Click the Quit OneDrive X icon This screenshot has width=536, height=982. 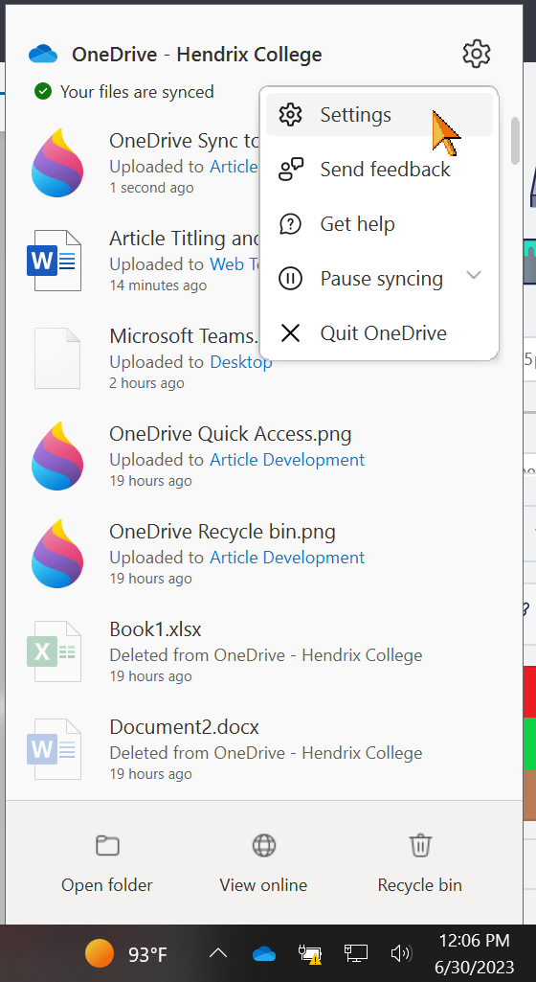(x=290, y=332)
